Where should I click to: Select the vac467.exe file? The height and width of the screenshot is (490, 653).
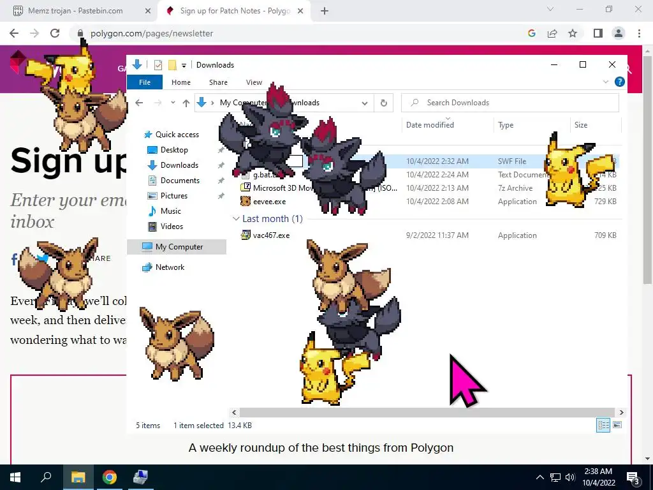coord(271,235)
